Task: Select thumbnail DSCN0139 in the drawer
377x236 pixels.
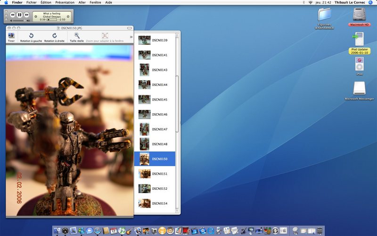Action: (145, 40)
